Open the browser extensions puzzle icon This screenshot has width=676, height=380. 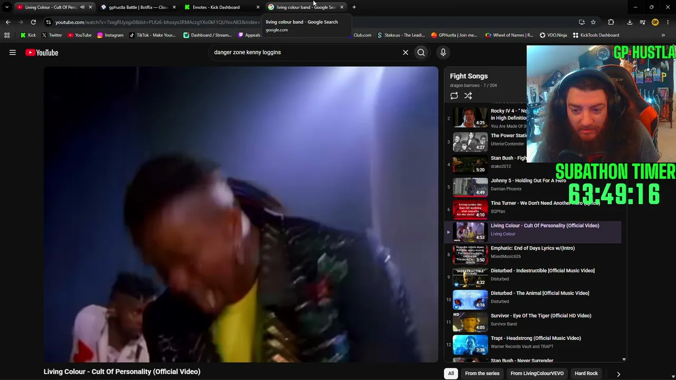click(611, 22)
